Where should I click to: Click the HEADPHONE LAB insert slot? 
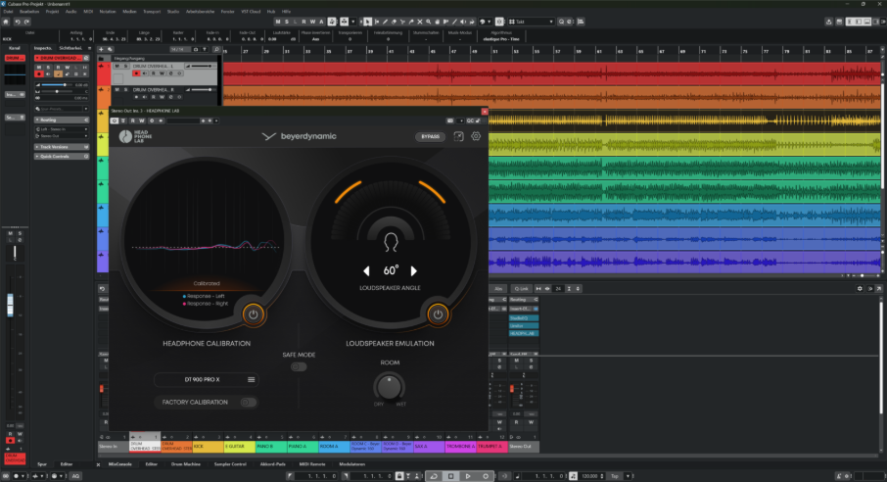523,334
